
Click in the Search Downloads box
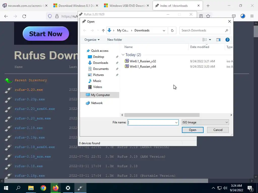coord(202,30)
